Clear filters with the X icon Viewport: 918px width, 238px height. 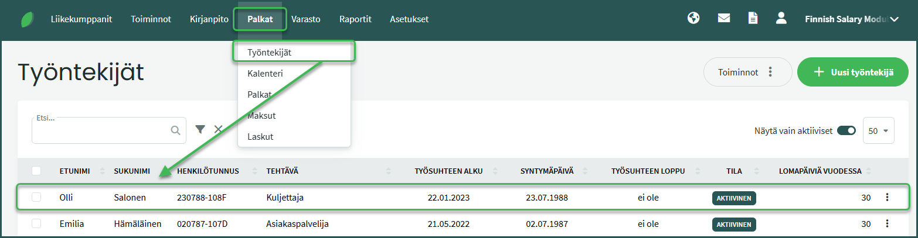[x=218, y=129]
